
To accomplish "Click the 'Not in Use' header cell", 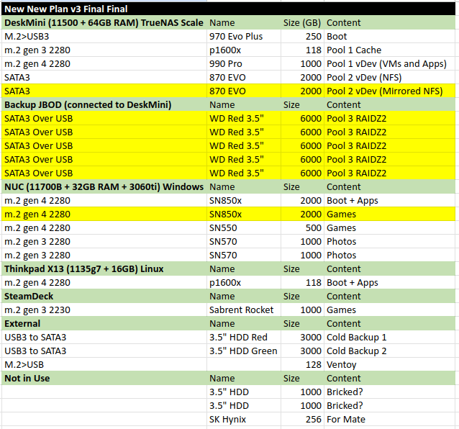I will pos(104,379).
